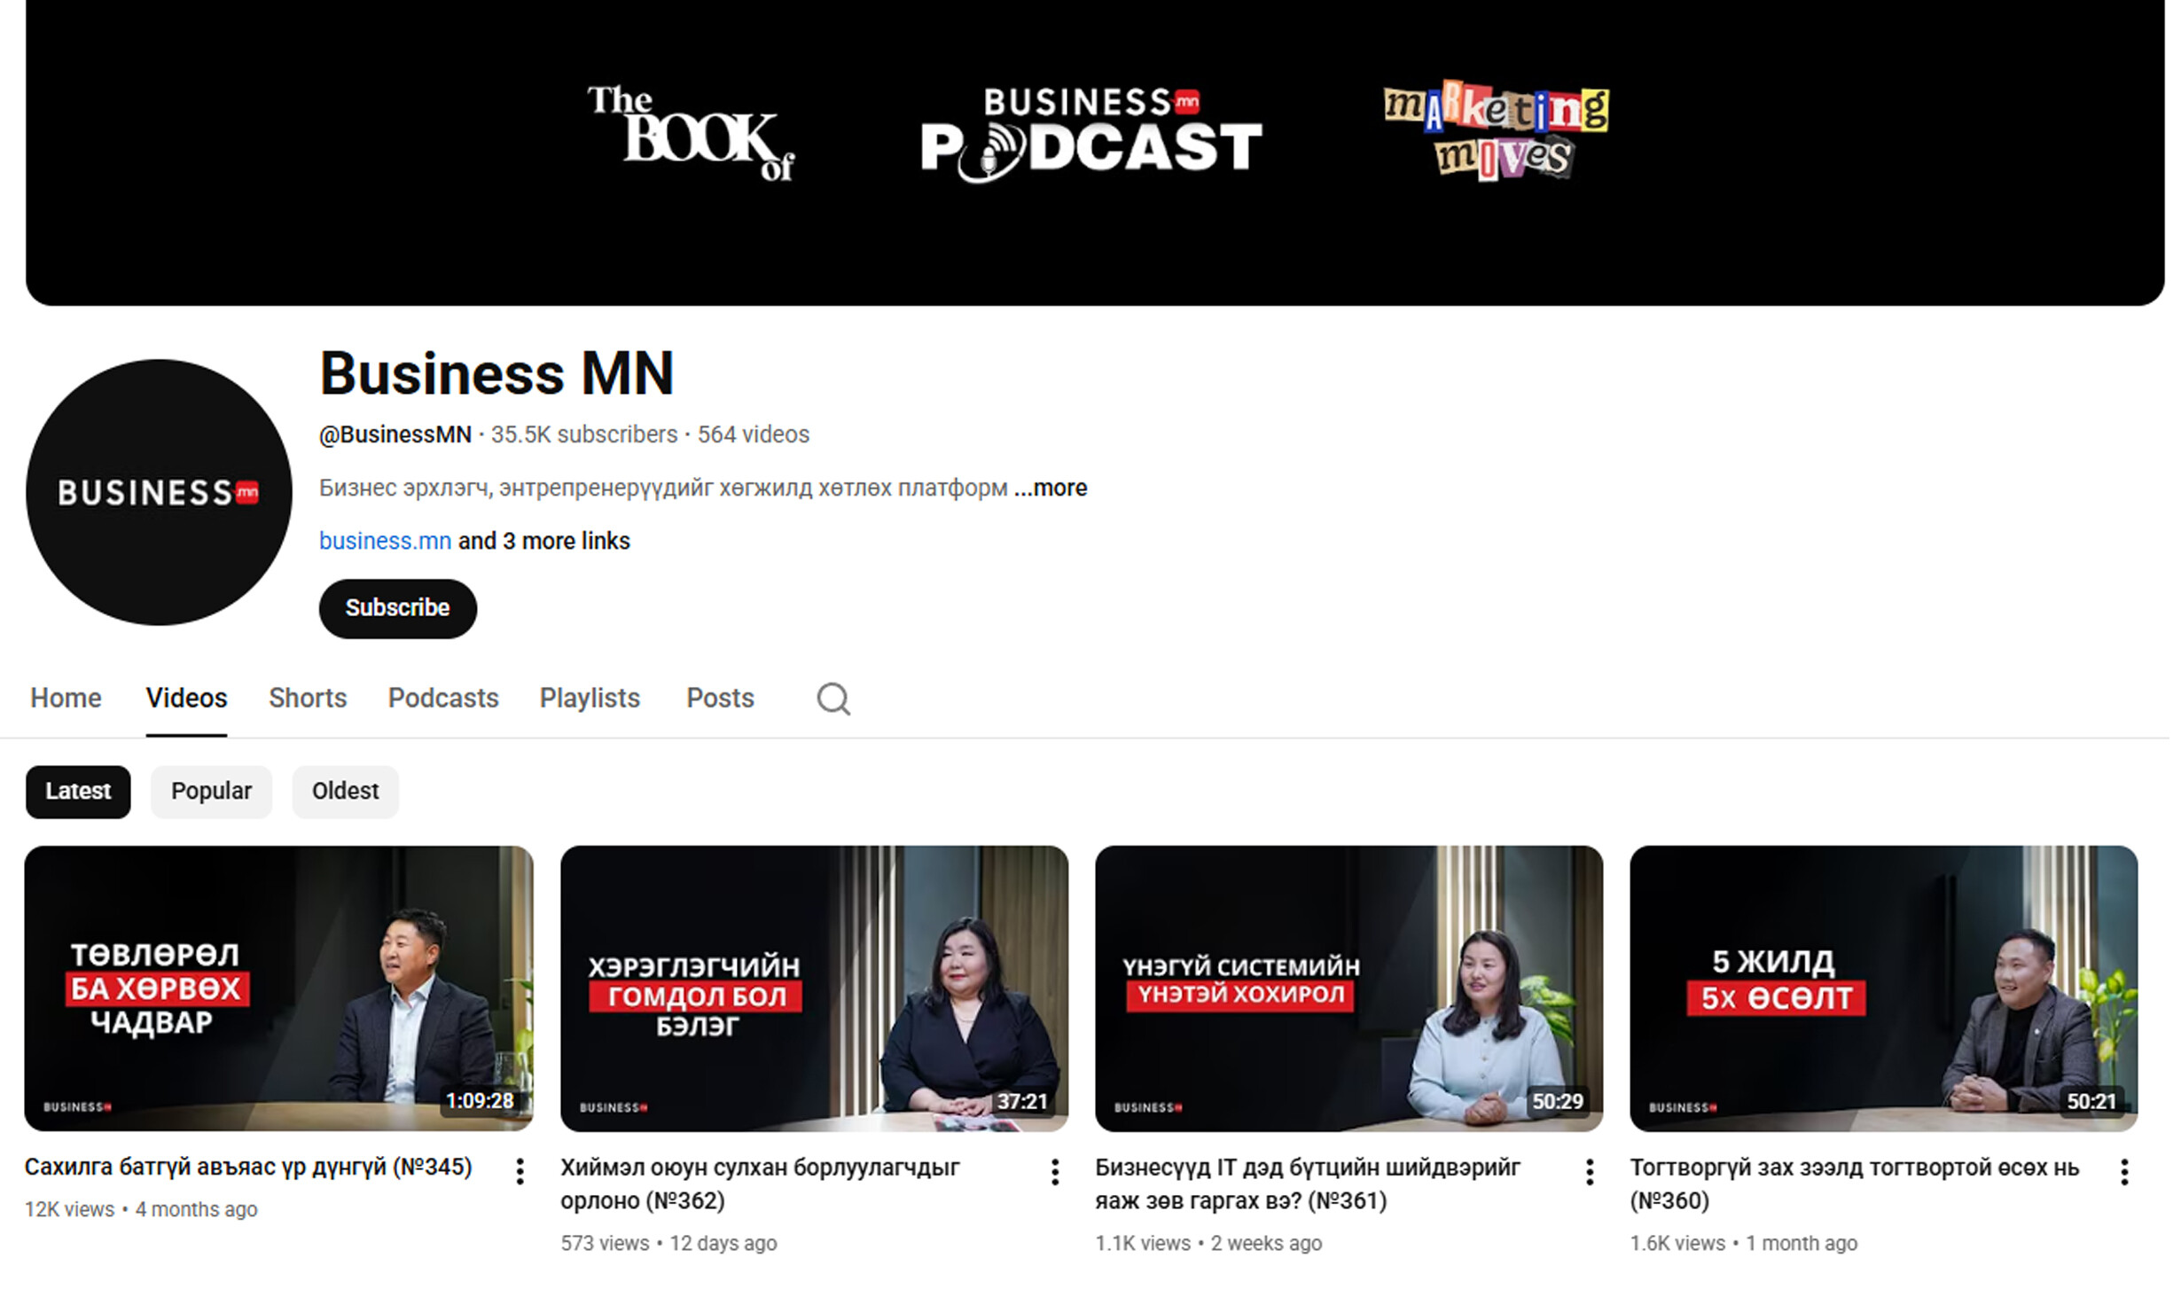
Task: Select the Latest sort chip
Action: (78, 791)
